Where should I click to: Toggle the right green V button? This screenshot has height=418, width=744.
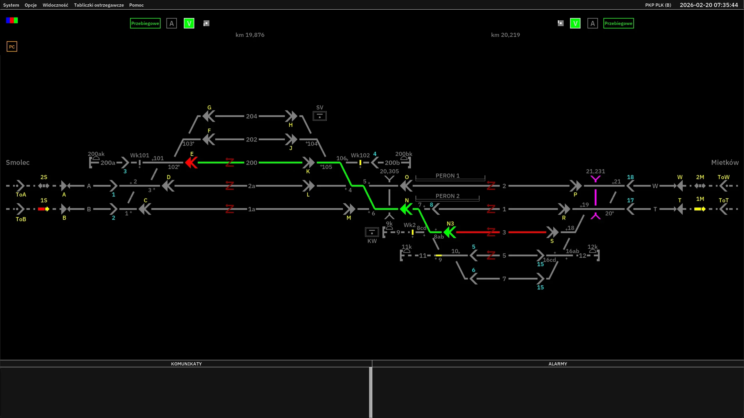click(575, 23)
